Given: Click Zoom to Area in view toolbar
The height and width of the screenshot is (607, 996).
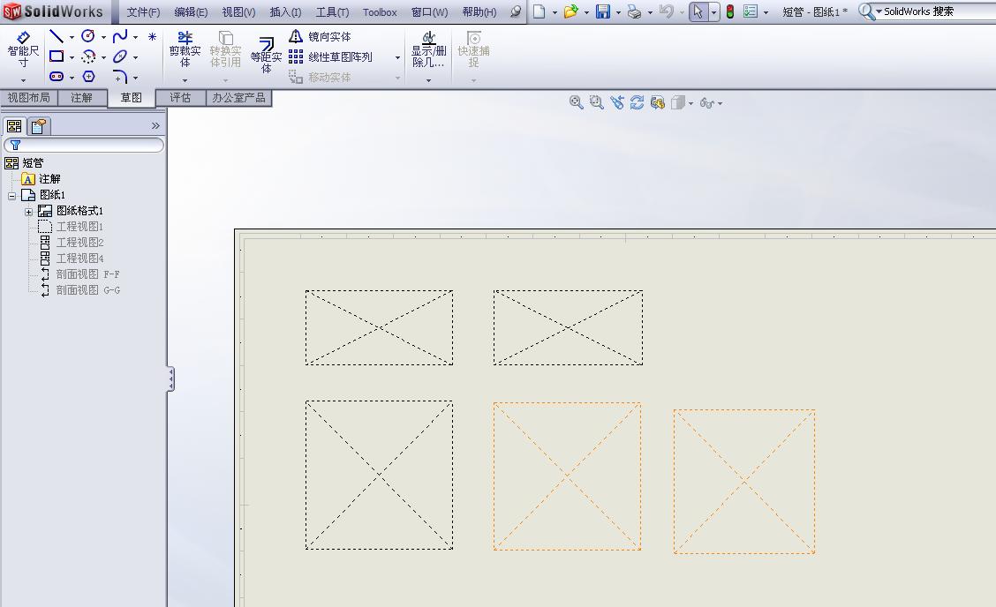Looking at the screenshot, I should [596, 102].
